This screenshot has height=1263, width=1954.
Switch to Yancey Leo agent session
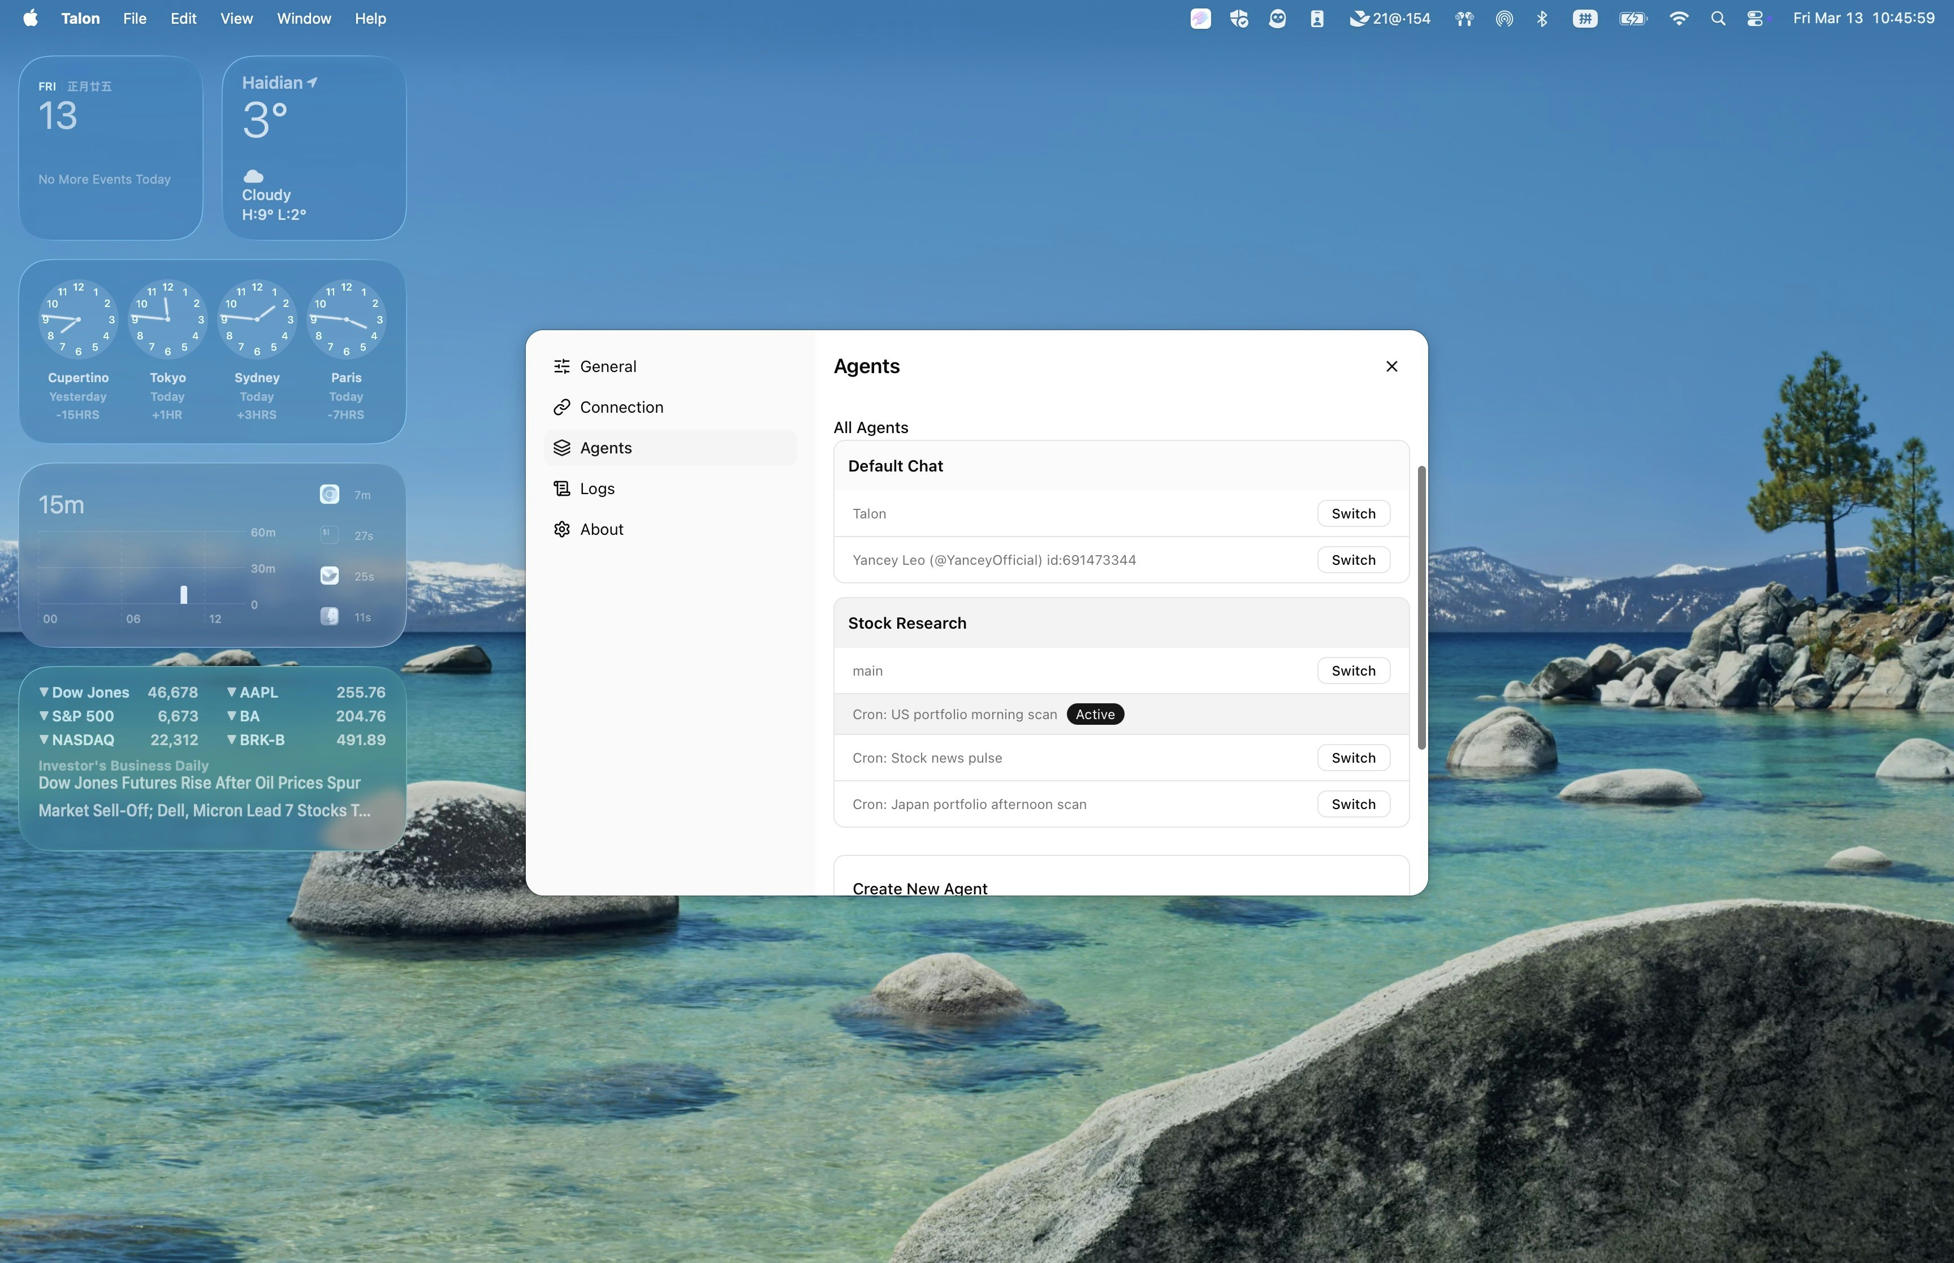tap(1353, 560)
